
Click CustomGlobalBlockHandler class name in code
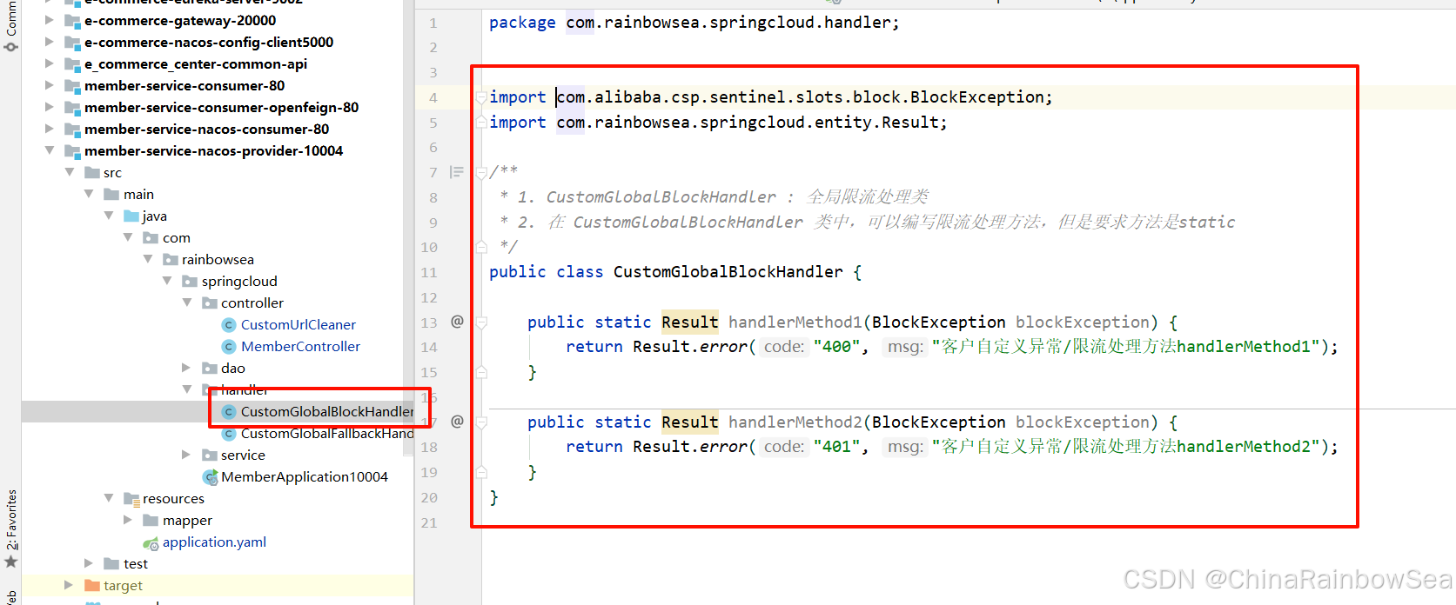pos(728,272)
